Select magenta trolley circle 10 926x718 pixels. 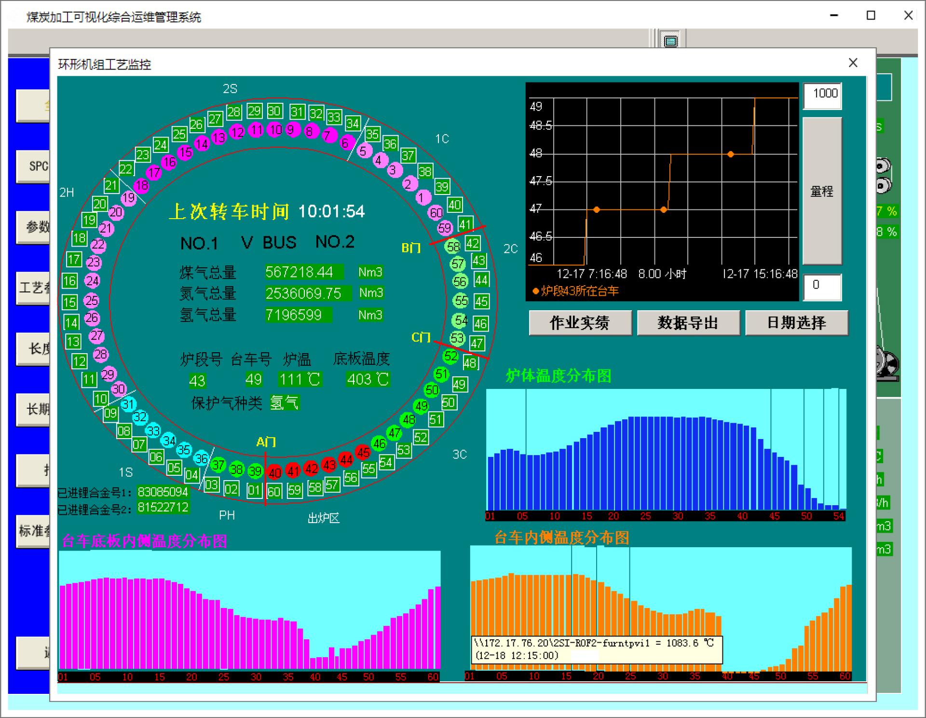point(275,129)
